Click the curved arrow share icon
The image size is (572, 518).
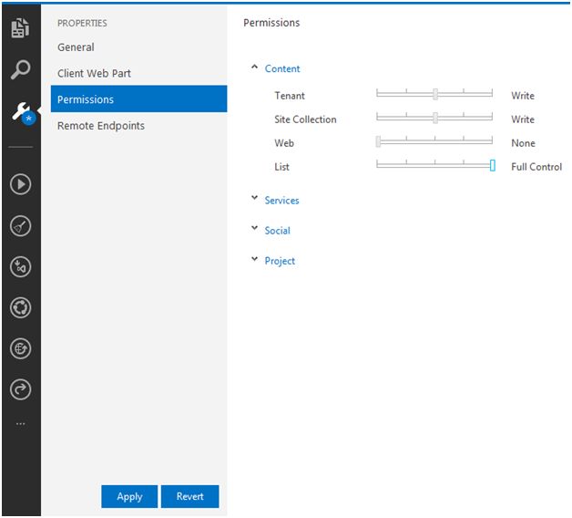point(20,389)
